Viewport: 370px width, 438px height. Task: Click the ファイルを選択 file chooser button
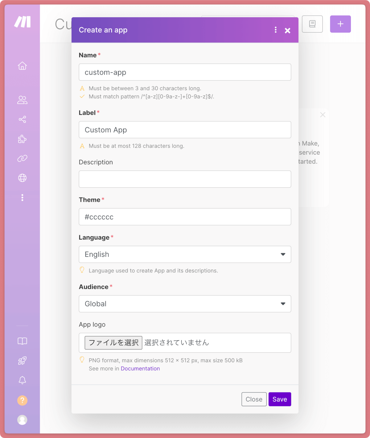point(113,343)
